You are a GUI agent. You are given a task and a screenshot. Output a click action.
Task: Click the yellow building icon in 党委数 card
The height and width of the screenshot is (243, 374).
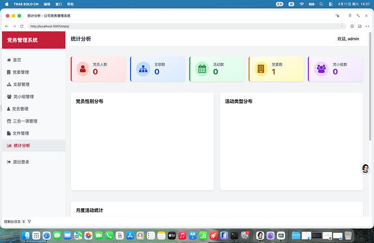[x=261, y=69]
